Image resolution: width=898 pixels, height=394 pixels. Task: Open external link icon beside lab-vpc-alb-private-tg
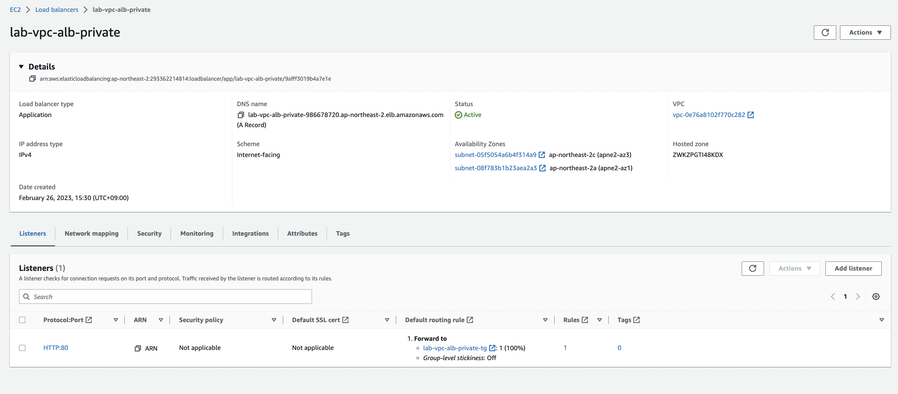(x=492, y=348)
